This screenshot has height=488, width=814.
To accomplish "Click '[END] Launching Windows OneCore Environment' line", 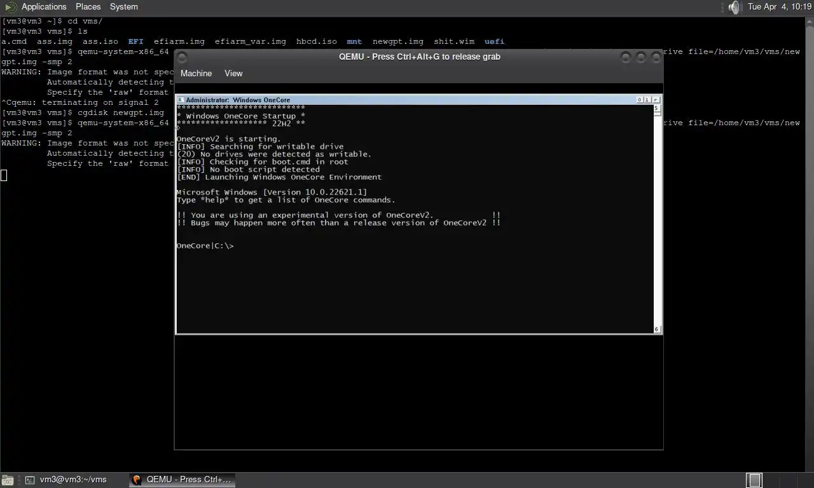I will 279,177.
